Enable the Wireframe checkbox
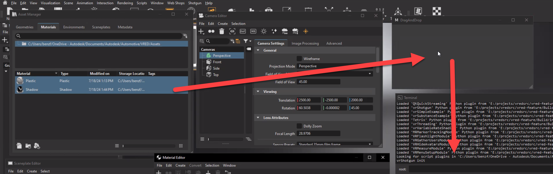 point(299,59)
